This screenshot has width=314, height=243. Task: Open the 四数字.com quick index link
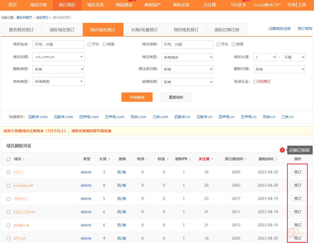[38, 117]
